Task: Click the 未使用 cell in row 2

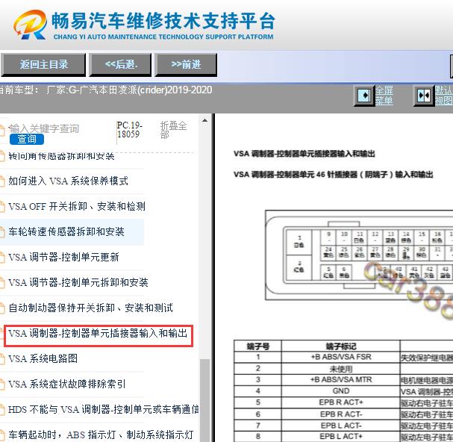Action: [x=341, y=369]
